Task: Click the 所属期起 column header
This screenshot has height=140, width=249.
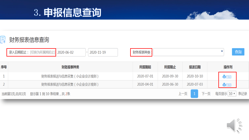Action: coord(145,67)
